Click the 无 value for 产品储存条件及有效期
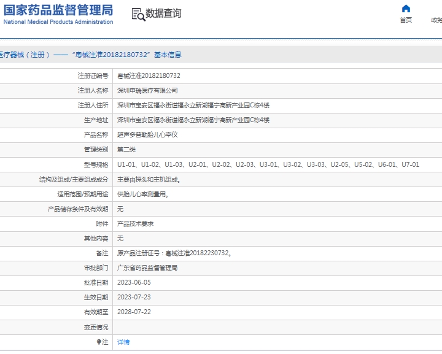 [x=120, y=209]
